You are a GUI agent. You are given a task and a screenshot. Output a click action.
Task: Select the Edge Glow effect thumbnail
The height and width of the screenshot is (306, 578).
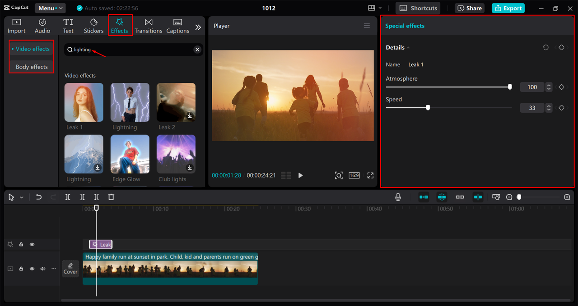point(130,154)
